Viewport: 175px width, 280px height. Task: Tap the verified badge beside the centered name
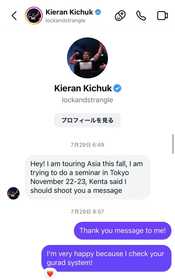click(118, 88)
